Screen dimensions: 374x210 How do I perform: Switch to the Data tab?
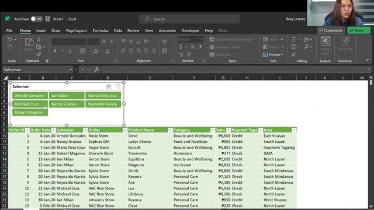118,30
